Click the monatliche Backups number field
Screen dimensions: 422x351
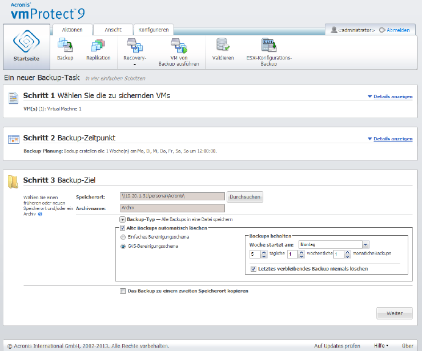click(339, 254)
